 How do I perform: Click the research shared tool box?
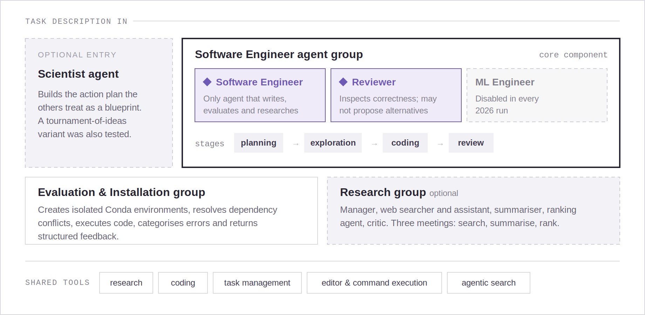tap(126, 283)
